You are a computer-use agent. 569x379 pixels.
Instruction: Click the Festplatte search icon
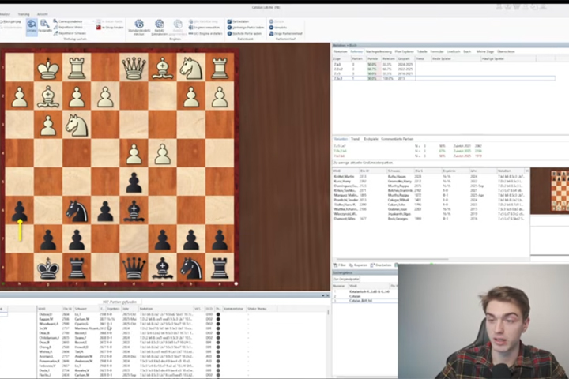pos(44,26)
